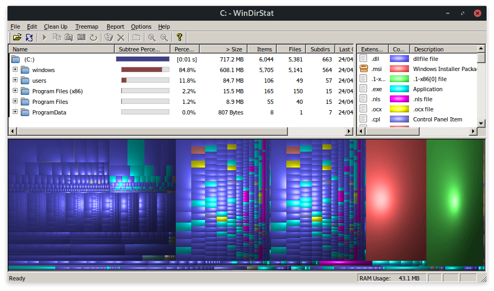Image resolution: width=494 pixels, height=291 pixels.
Task: Click the extension list scroll up arrow
Action: point(481,49)
